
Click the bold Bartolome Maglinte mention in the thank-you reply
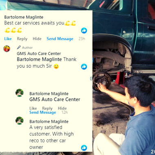point(39,60)
